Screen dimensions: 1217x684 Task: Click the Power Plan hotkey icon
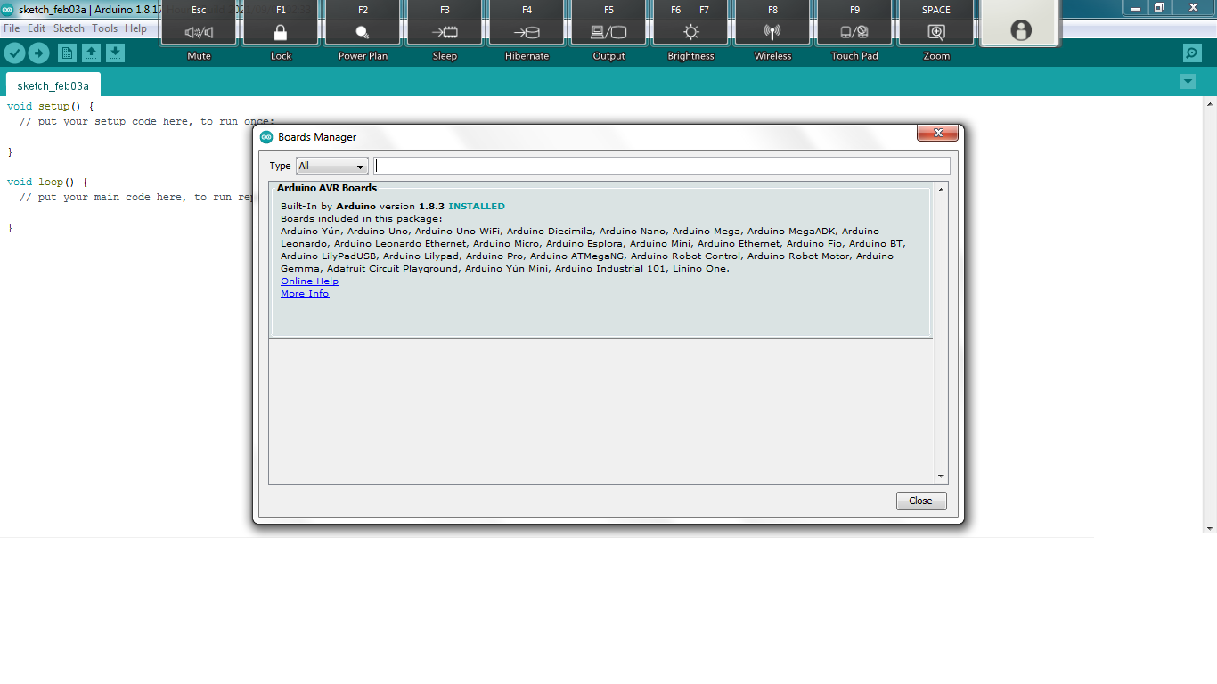pyautogui.click(x=363, y=32)
